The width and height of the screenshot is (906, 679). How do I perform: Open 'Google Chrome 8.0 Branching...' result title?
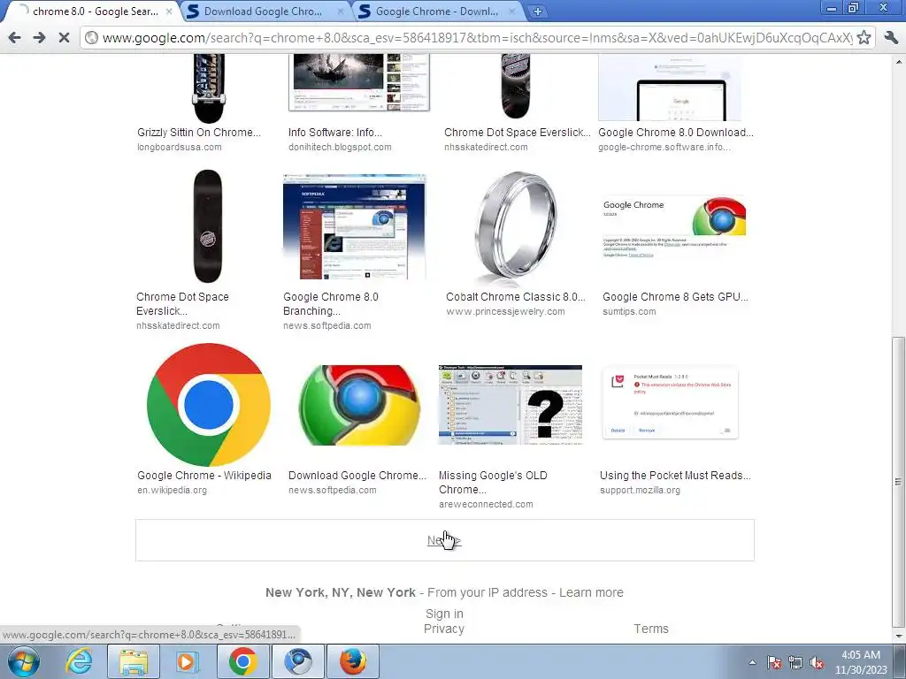(331, 304)
